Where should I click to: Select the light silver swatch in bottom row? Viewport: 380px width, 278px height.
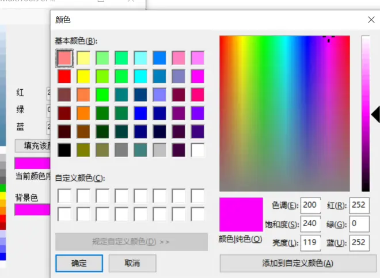[x=159, y=150]
